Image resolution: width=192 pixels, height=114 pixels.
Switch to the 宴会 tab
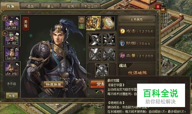pos(50,6)
